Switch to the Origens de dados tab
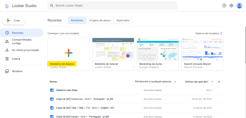The image size is (246, 118). click(x=100, y=20)
